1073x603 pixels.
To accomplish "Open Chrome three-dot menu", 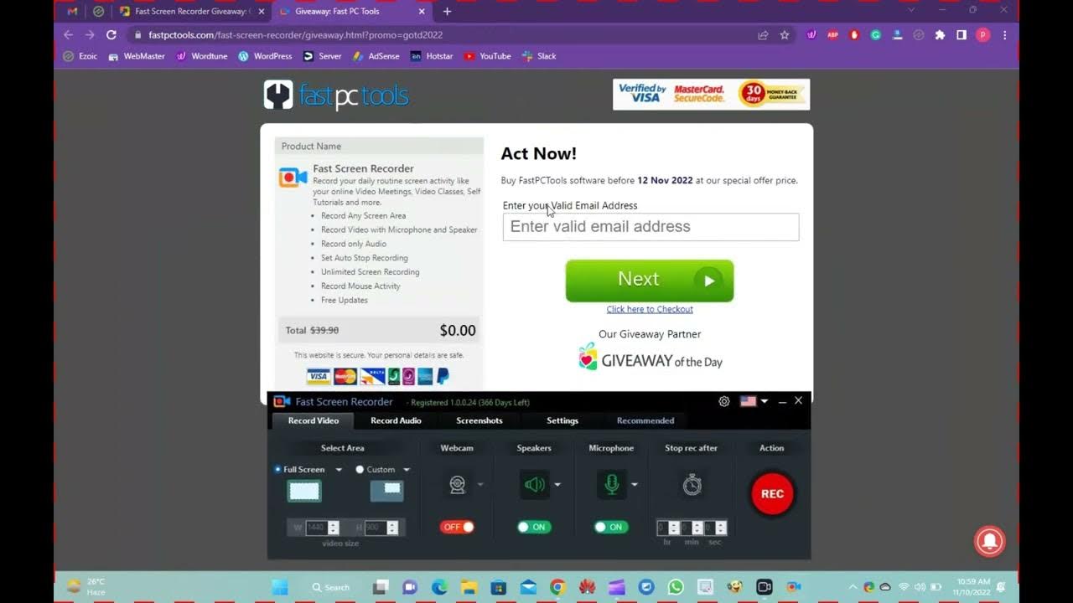I will pyautogui.click(x=1004, y=35).
